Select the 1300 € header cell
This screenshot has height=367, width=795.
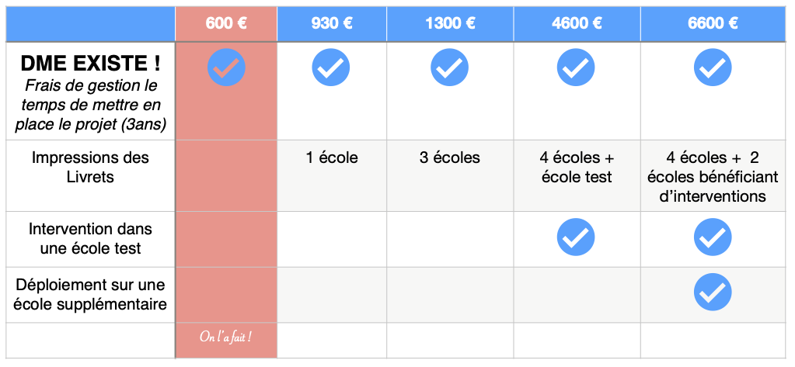click(450, 24)
